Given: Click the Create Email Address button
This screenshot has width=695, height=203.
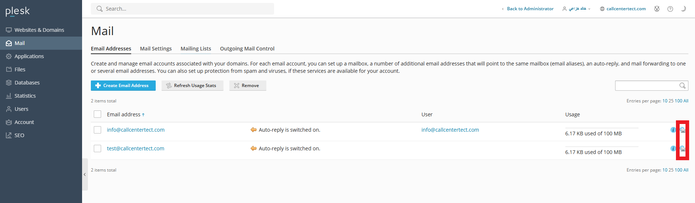Looking at the screenshot, I should click(123, 86).
